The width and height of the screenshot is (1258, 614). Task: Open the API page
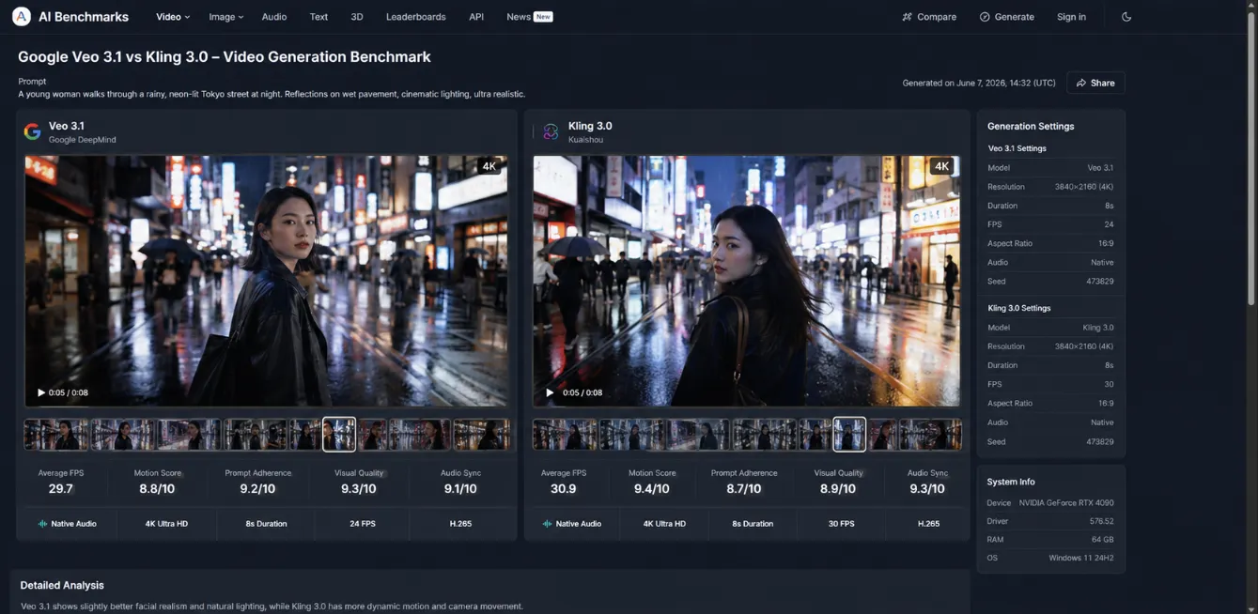click(x=476, y=17)
